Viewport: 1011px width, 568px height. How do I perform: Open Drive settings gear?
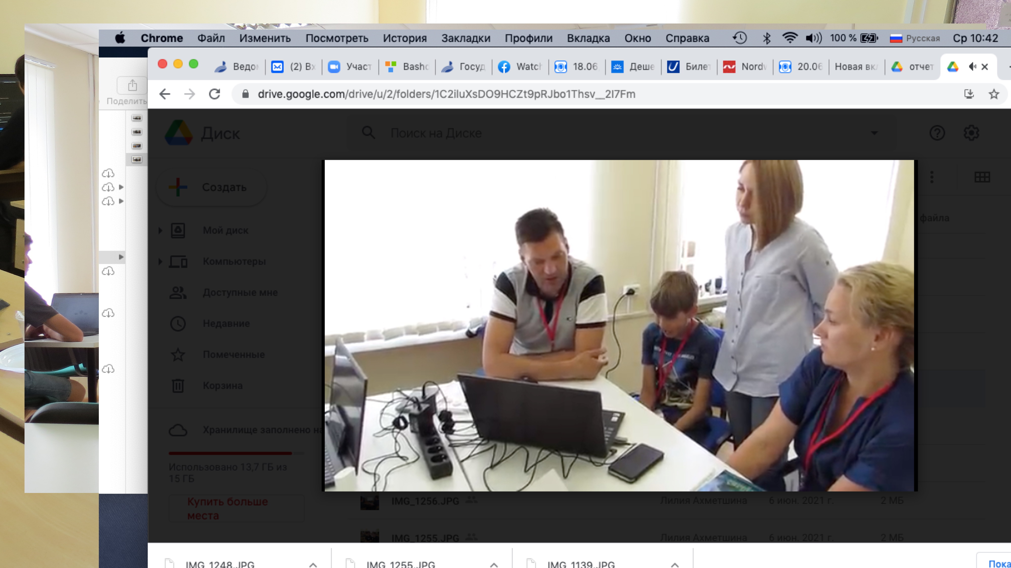971,133
